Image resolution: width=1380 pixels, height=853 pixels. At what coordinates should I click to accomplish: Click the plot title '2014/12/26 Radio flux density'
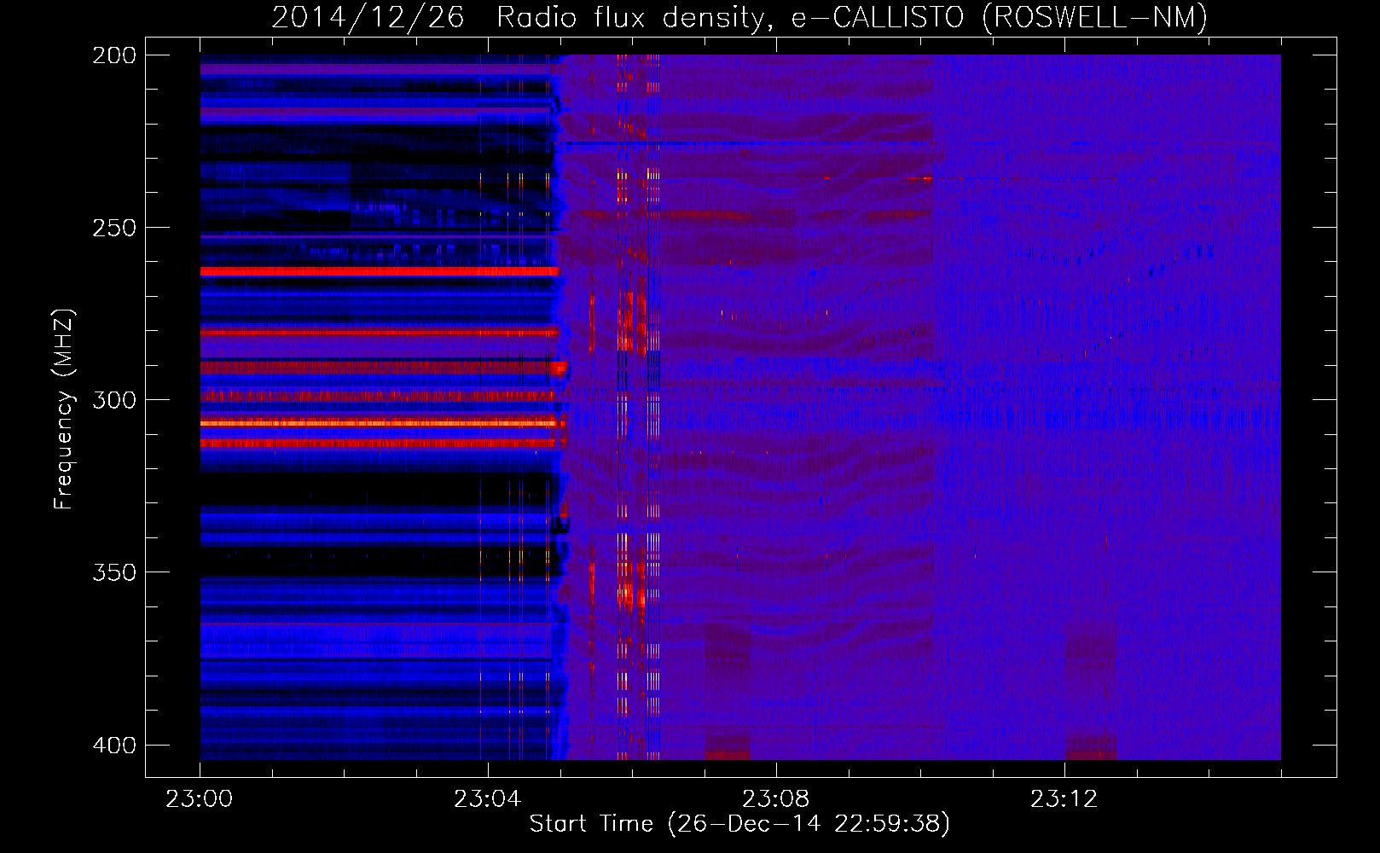pyautogui.click(x=739, y=18)
